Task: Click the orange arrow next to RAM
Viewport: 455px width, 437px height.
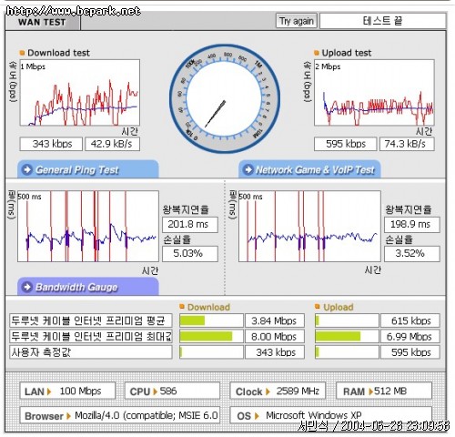Action: click(370, 391)
